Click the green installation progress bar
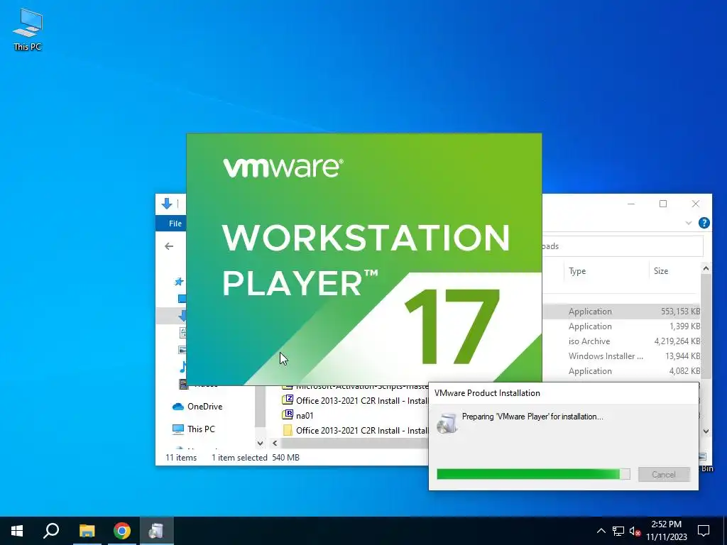 533,474
